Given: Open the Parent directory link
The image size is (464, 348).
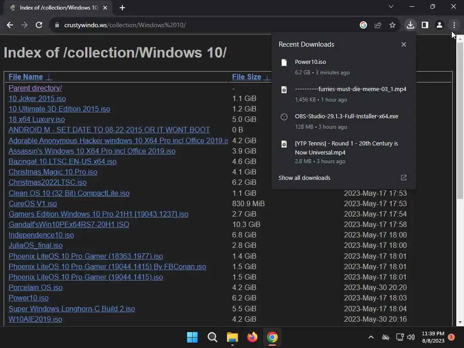Looking at the screenshot, I should [35, 88].
